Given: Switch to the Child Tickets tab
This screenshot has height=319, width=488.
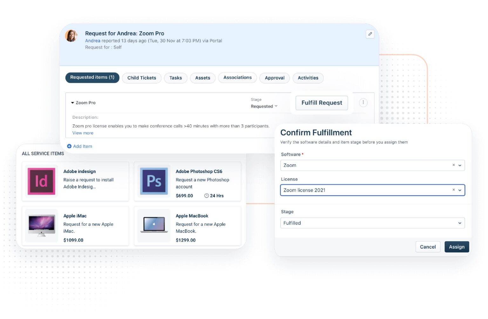Looking at the screenshot, I should 141,78.
